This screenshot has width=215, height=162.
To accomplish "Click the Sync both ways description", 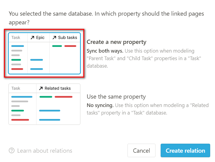I will tap(144, 58).
